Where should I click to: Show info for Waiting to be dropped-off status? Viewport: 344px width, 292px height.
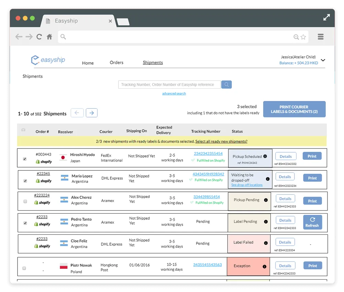click(x=268, y=179)
